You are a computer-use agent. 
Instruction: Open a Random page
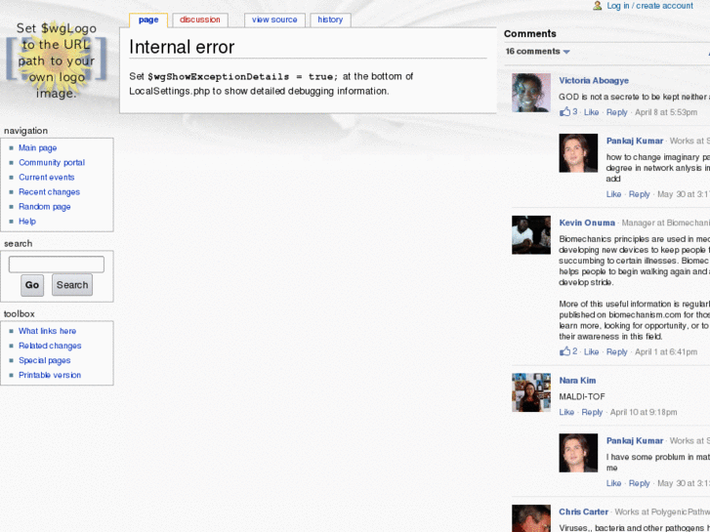pyautogui.click(x=44, y=207)
